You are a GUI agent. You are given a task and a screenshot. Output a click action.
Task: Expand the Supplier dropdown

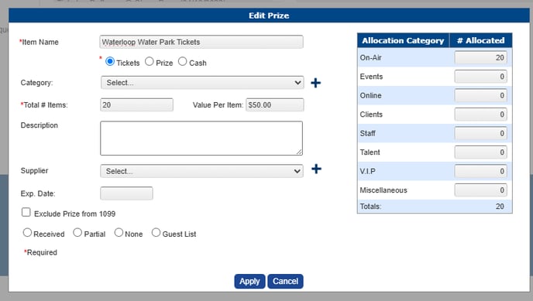(201, 171)
